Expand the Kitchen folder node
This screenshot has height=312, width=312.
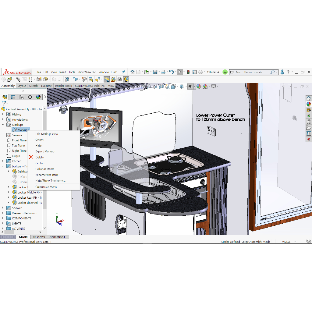3,161
